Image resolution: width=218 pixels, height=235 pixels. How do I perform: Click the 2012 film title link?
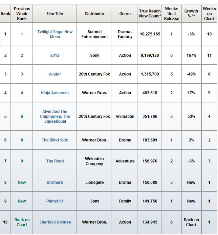(55, 55)
